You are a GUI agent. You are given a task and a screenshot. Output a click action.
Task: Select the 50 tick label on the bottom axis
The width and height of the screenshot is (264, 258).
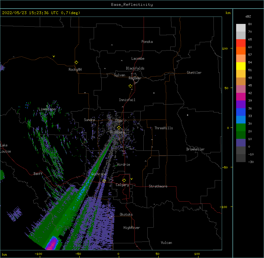[x=157, y=254]
